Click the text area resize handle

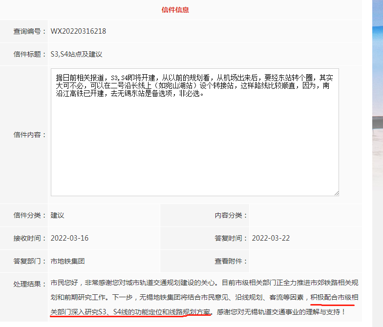[336, 193]
